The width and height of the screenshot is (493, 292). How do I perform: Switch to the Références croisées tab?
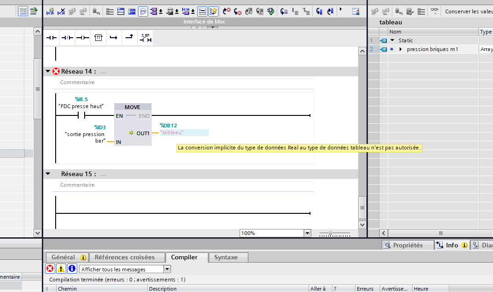[x=124, y=258]
